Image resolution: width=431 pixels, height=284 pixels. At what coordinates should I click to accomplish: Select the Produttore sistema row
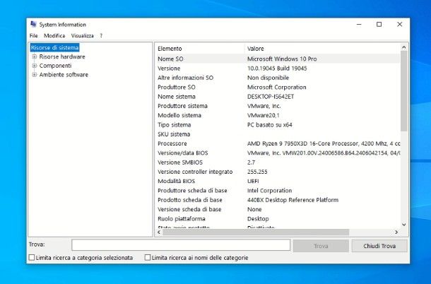click(x=278, y=106)
